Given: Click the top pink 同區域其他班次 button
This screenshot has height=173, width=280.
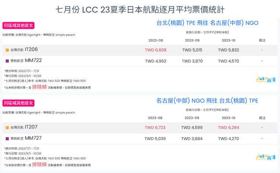Looking at the screenshot, I should tap(18, 25).
